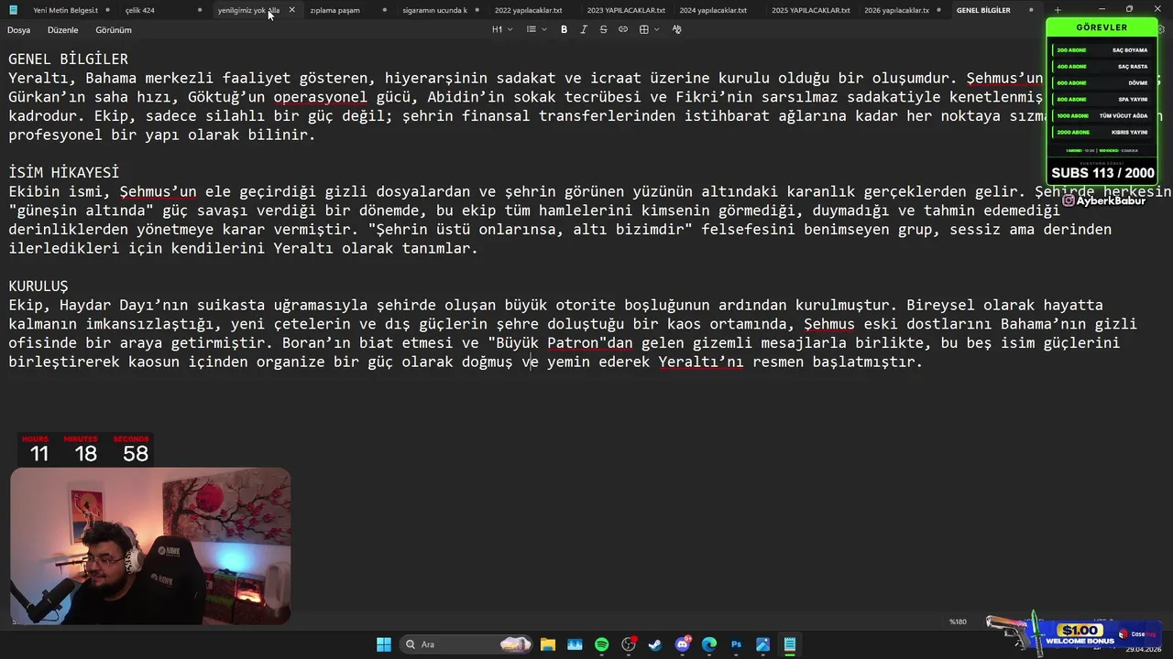This screenshot has width=1173, height=659.
Task: Open the Windows Start menu
Action: pyautogui.click(x=384, y=644)
